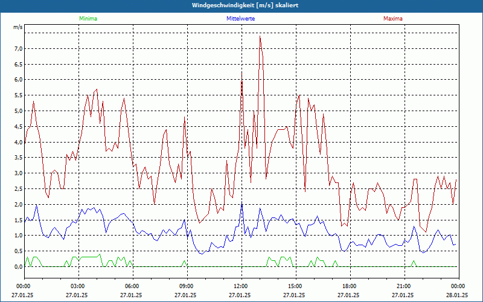The width and height of the screenshot is (483, 302).
Task: Select the 3,5 y-axis tick label
Action: pyautogui.click(x=18, y=158)
